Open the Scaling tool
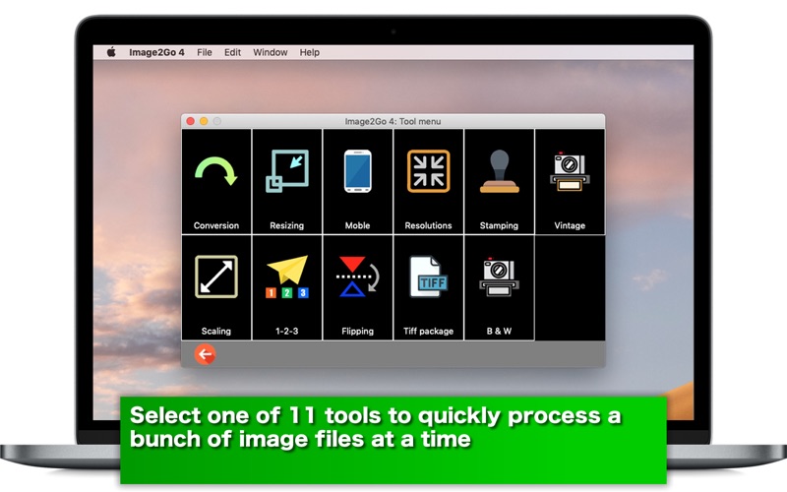 point(216,287)
